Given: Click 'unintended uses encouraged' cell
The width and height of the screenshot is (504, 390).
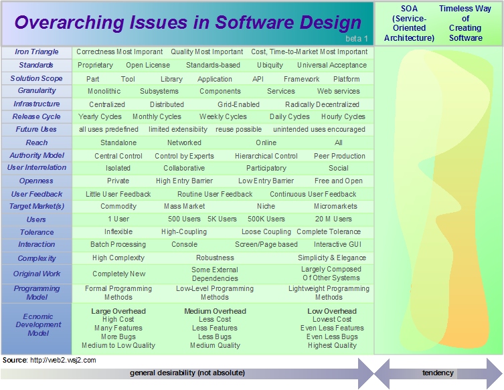Looking at the screenshot, I should [x=319, y=130].
